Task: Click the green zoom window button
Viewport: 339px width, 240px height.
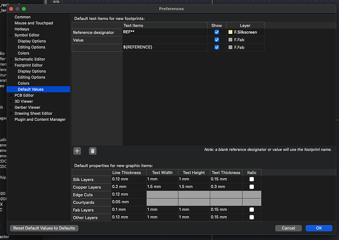Action: 24,9
